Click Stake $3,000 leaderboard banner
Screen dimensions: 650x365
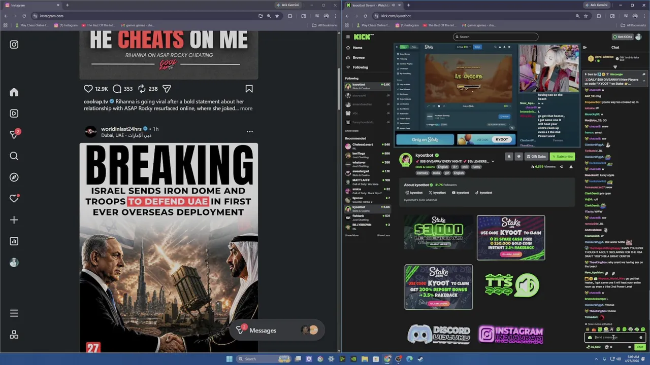click(x=438, y=232)
